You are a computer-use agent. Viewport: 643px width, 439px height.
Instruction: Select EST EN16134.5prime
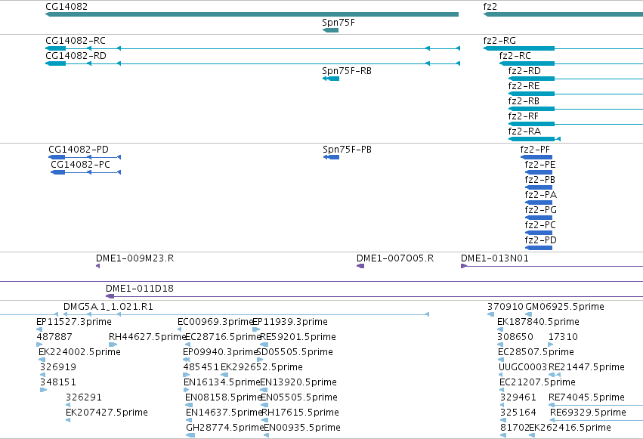(x=187, y=390)
